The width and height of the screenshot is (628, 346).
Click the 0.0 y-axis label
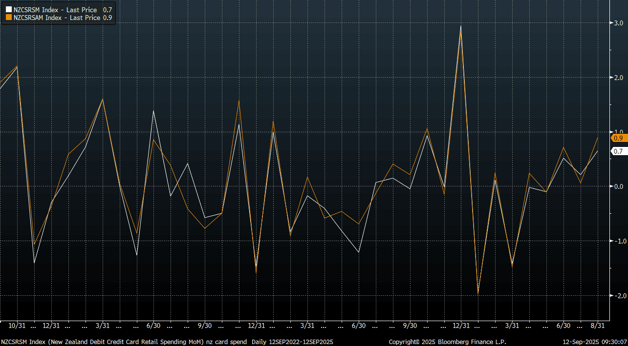point(618,186)
